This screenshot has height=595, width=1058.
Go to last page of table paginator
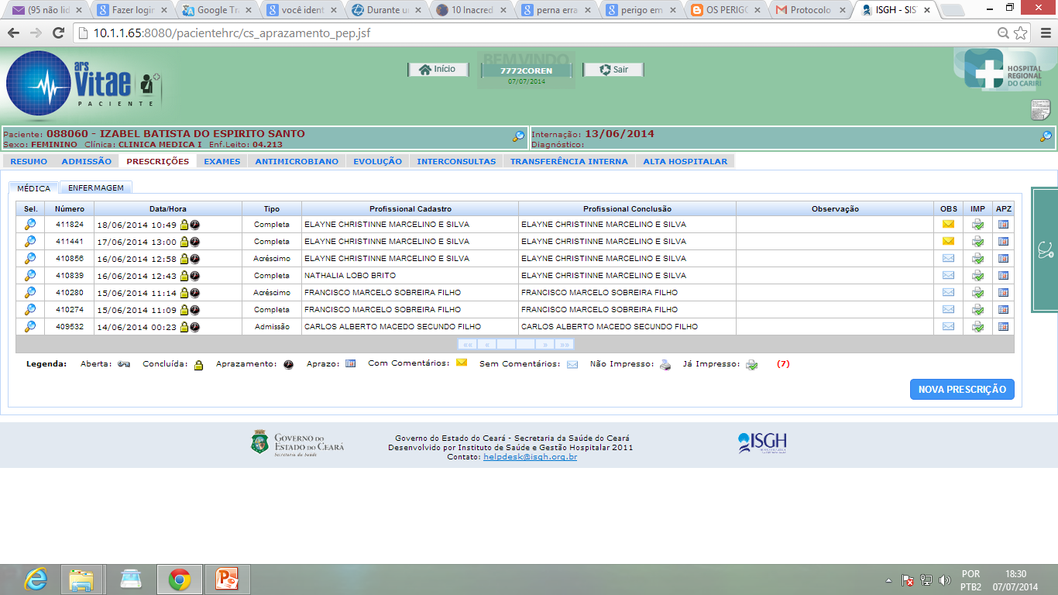[x=564, y=344]
